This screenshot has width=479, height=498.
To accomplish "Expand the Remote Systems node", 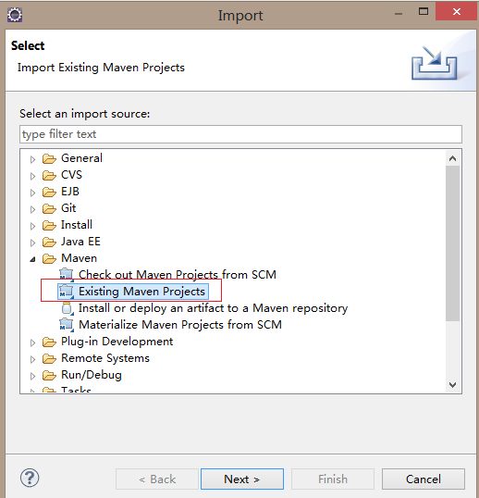I will 32,359.
